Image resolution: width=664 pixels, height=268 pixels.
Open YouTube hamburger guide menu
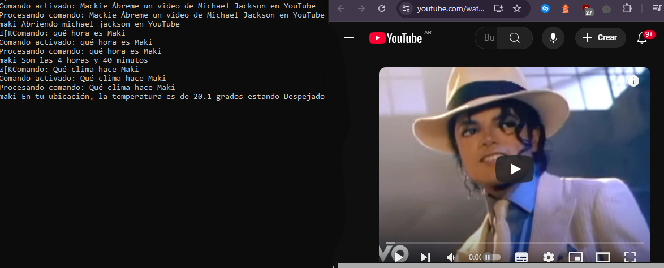(349, 38)
